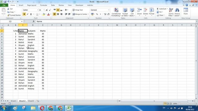Viewport: 198px width, 111px height.
Task: Switch to the Data tab
Action: pyautogui.click(x=53, y=5)
